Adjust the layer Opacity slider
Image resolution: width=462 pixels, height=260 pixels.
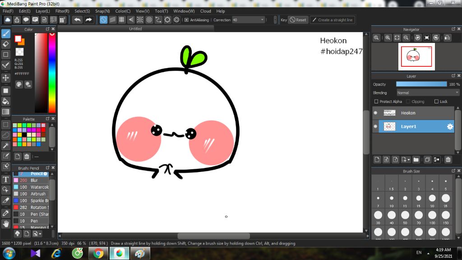(421, 84)
